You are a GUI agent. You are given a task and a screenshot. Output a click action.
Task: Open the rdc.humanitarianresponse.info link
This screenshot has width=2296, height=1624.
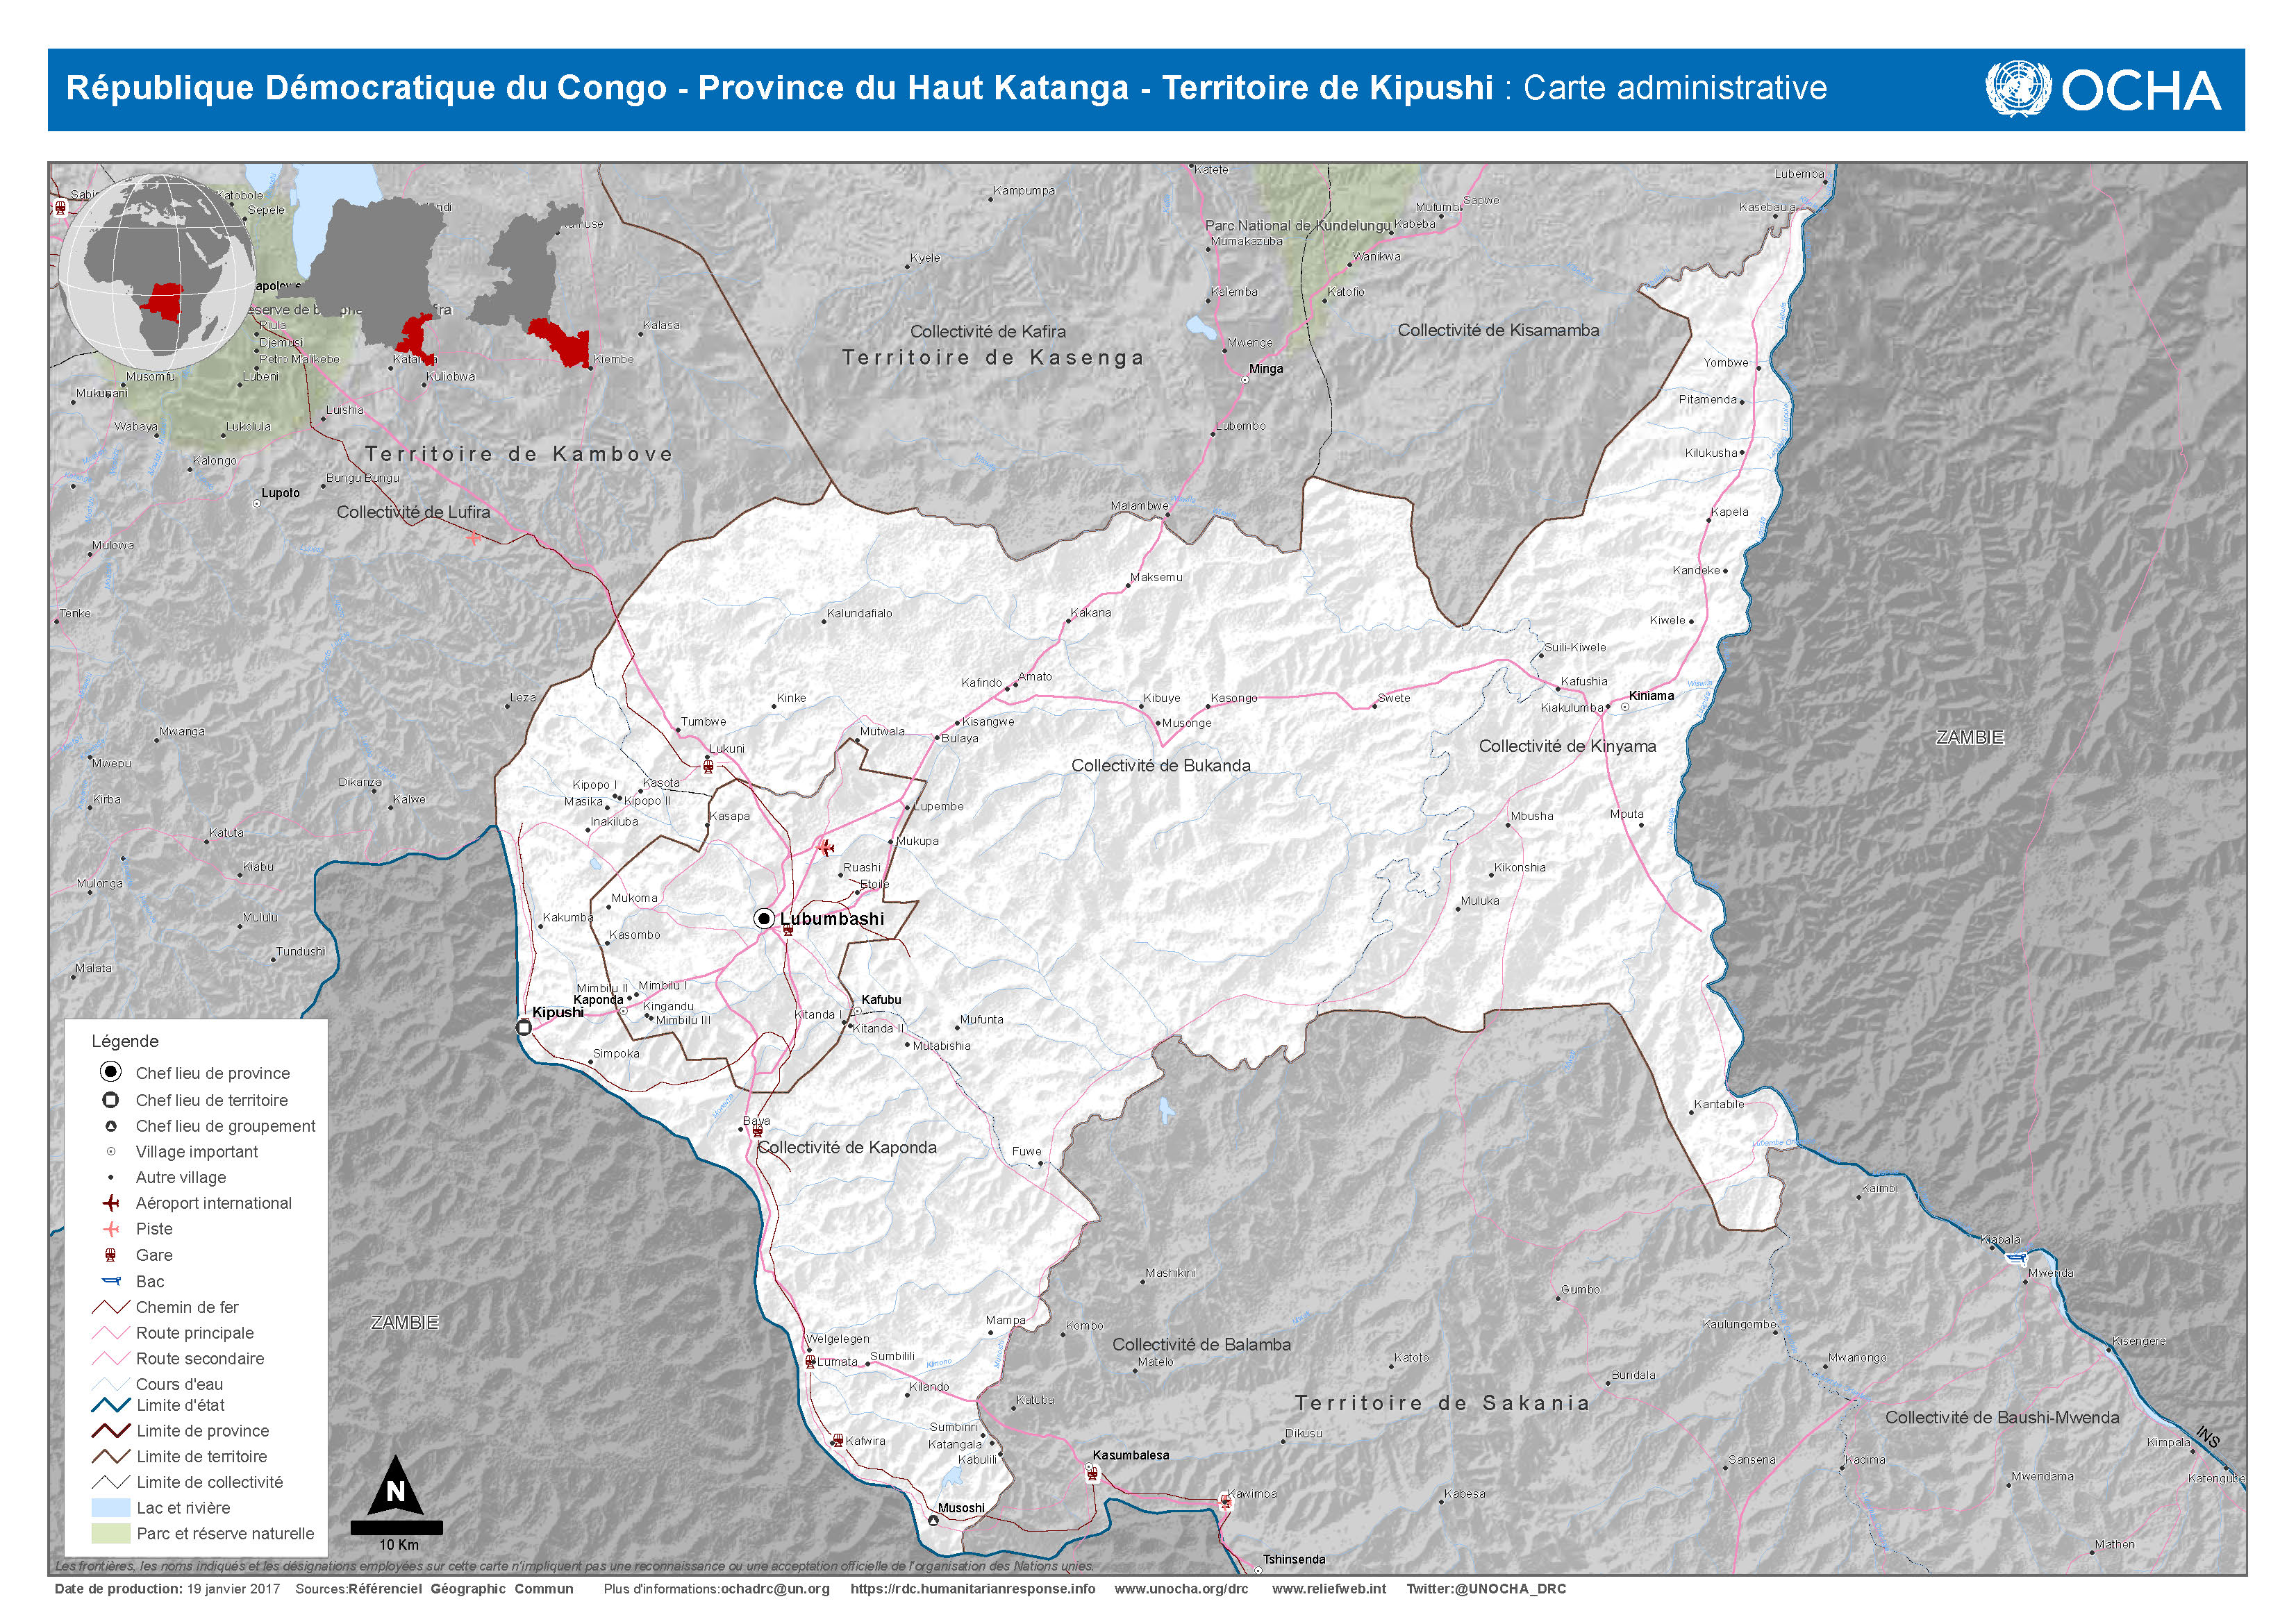pyautogui.click(x=972, y=1588)
